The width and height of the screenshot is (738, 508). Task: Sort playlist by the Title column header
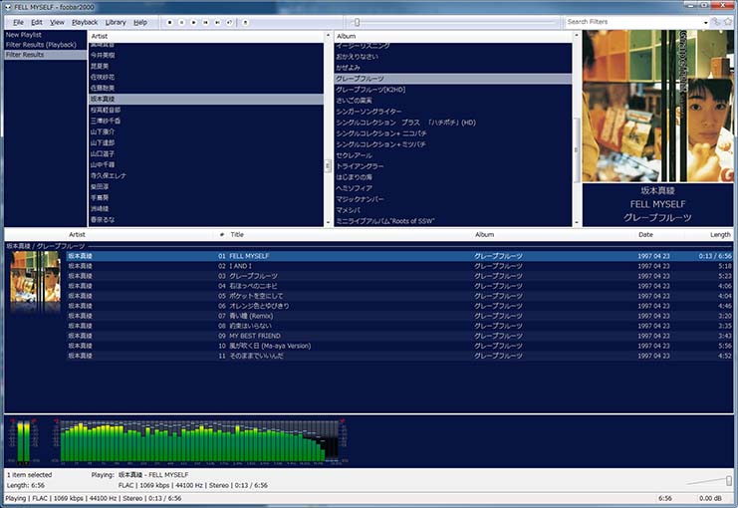pos(351,234)
